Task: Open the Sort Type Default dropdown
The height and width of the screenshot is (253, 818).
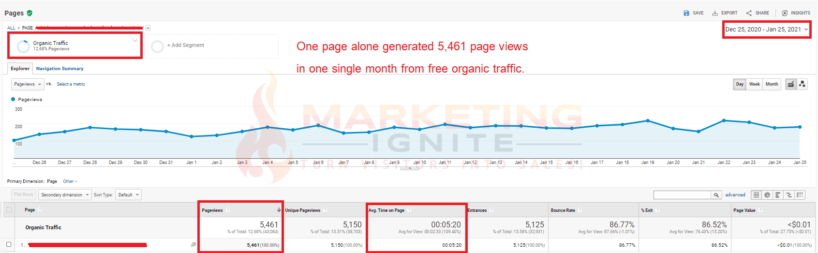Action: click(129, 195)
